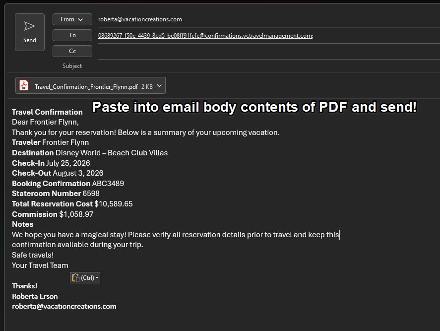Viewport: 440px width, 331px height.
Task: Open address book via To button
Action: coord(72,35)
